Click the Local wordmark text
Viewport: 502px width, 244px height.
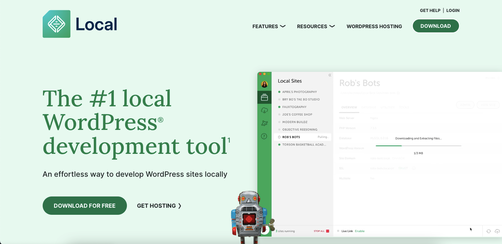[96, 24]
